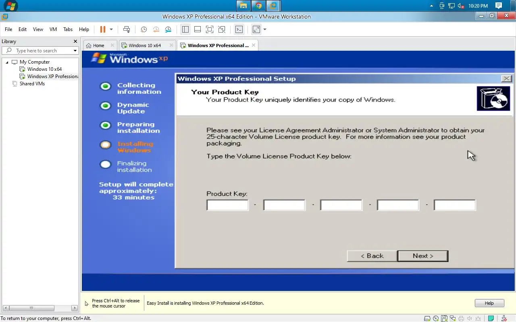Image resolution: width=516 pixels, height=322 pixels.
Task: Open the VM menu
Action: point(53,29)
